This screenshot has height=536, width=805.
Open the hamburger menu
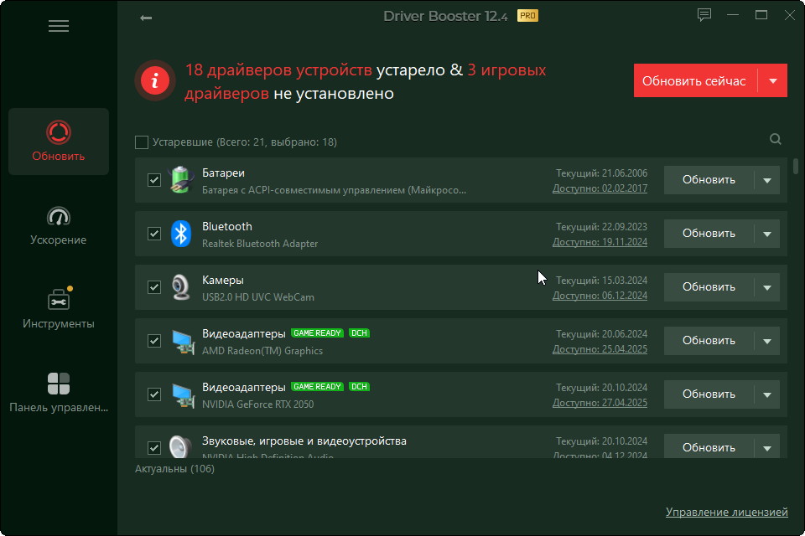59,26
